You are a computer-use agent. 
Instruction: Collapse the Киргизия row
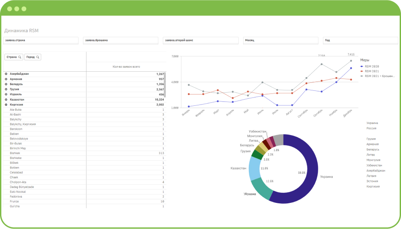pyautogui.click(x=6, y=105)
